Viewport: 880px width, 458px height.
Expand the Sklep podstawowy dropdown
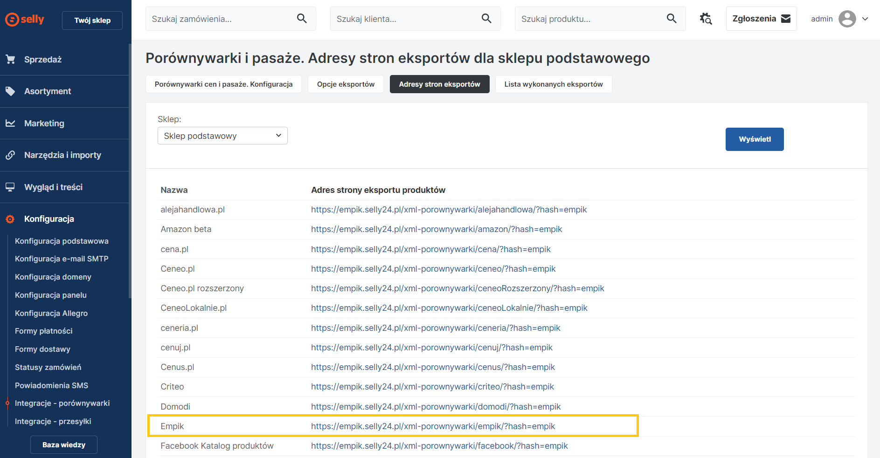tap(222, 136)
